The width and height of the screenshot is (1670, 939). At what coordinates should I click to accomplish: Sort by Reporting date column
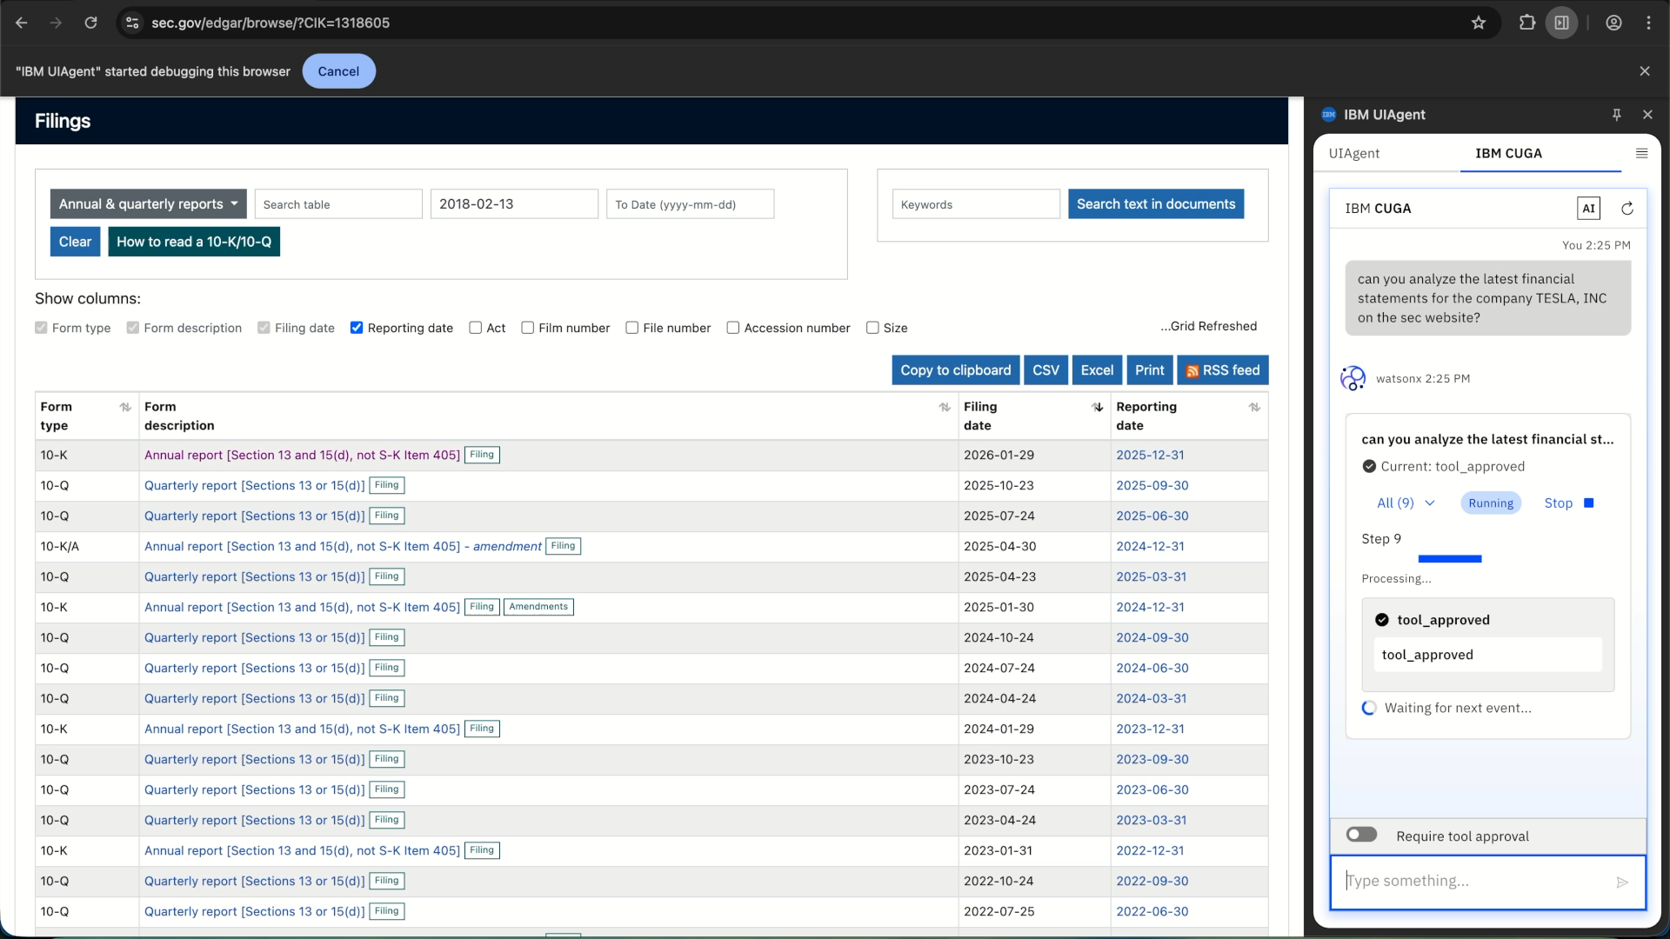pyautogui.click(x=1254, y=407)
